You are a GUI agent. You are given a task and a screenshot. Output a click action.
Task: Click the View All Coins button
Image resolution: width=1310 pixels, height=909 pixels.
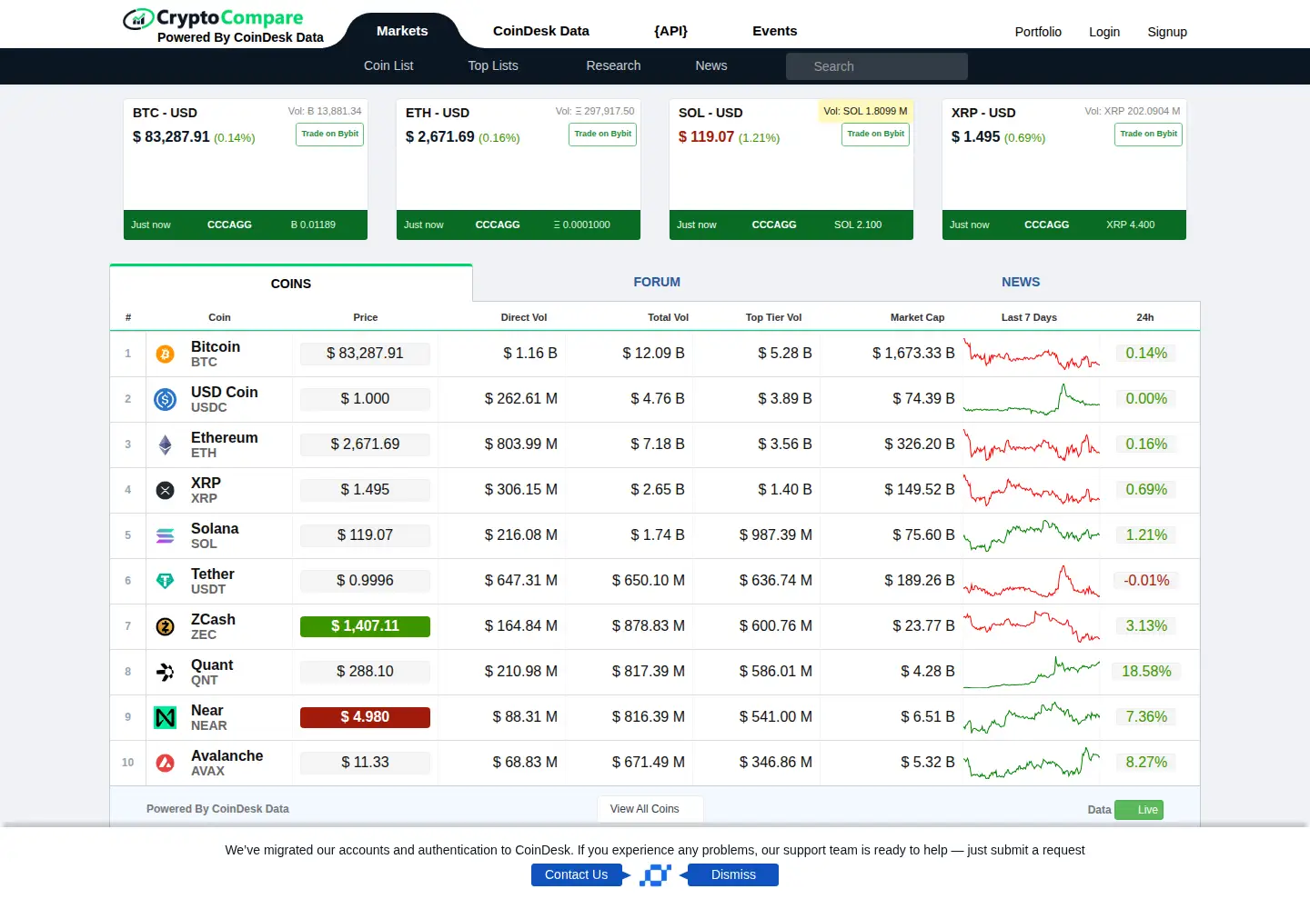tap(650, 809)
